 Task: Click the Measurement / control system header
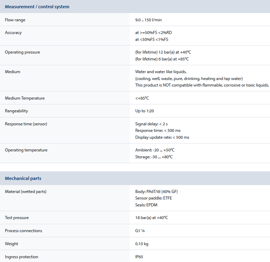(37, 7)
